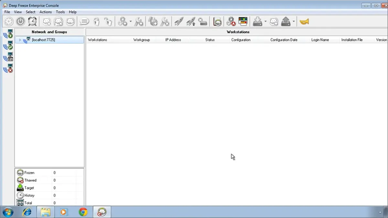Expand the localhost:7725 tree node arrow
The image size is (388, 218).
coord(20,40)
